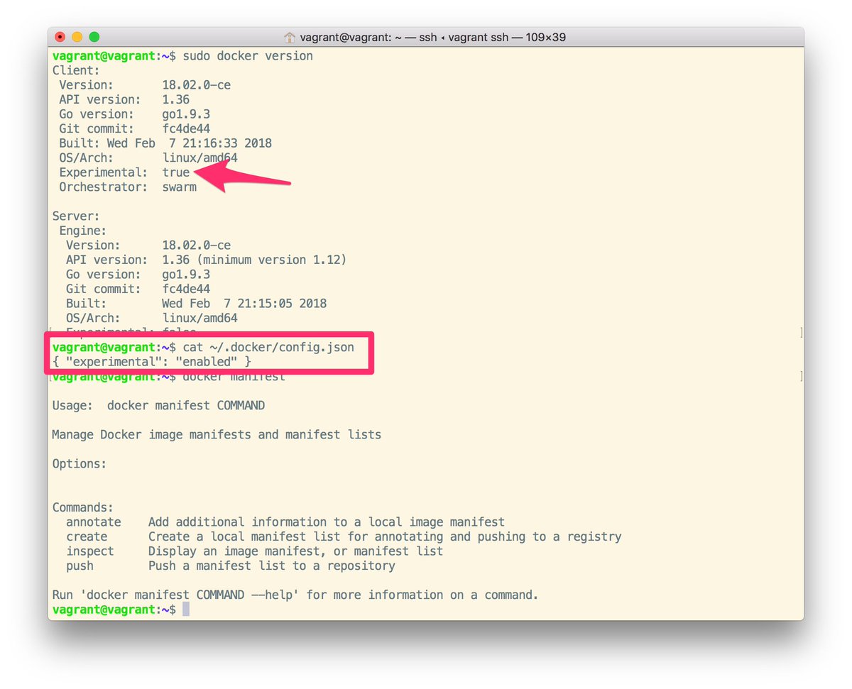852x689 pixels.
Task: Click the window title 'vagrant@vagrant: ~ — ssh'
Action: [x=368, y=37]
